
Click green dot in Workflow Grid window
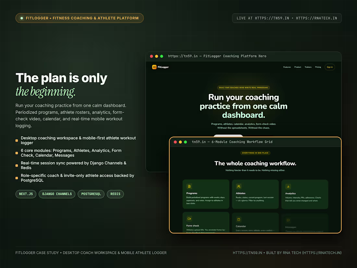[x=185, y=142]
